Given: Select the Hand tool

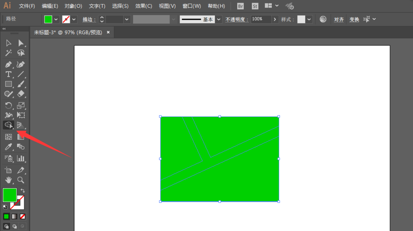Looking at the screenshot, I should point(8,180).
